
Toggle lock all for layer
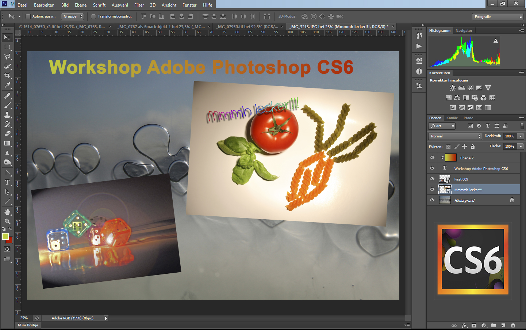473,147
